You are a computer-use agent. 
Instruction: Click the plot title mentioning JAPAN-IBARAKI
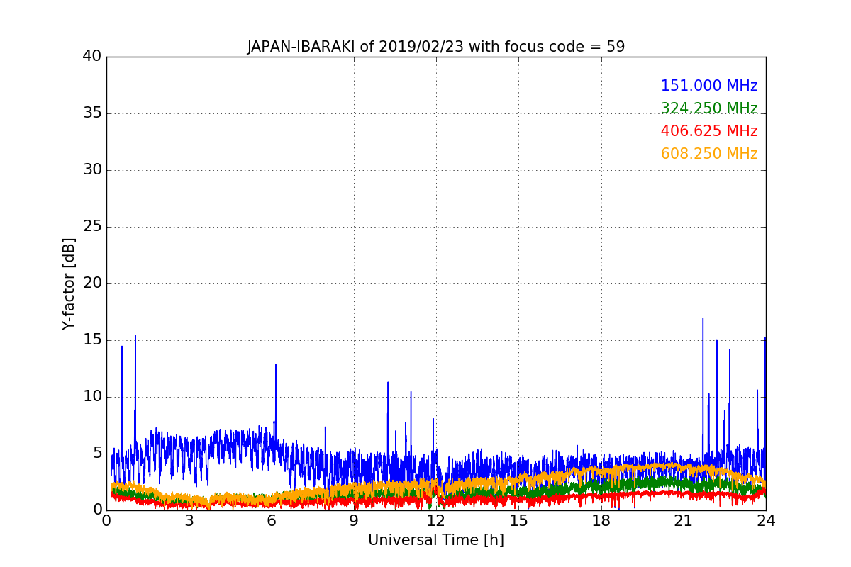pos(436,47)
